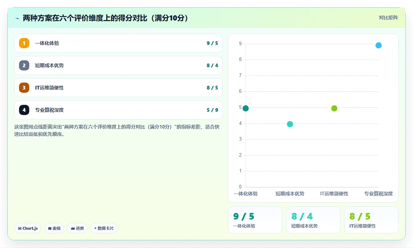This screenshot has height=248, width=413.
Task: Click the 表格 tag
Action: pos(54,228)
